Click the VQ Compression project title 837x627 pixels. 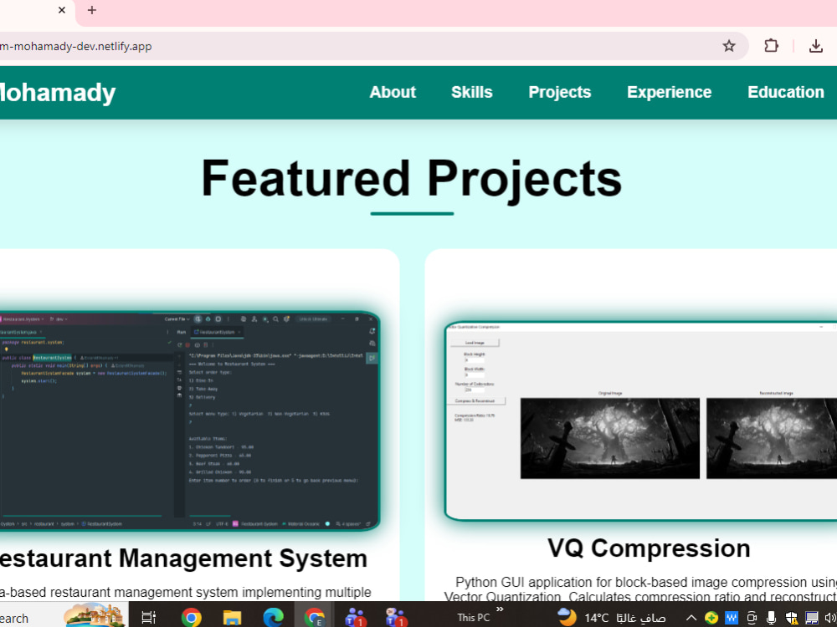point(649,548)
